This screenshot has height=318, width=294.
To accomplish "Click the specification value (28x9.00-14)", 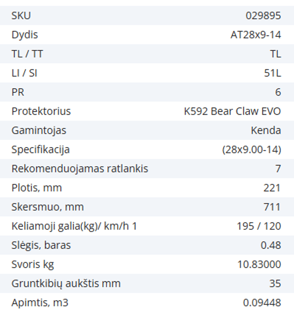I will (252, 150).
